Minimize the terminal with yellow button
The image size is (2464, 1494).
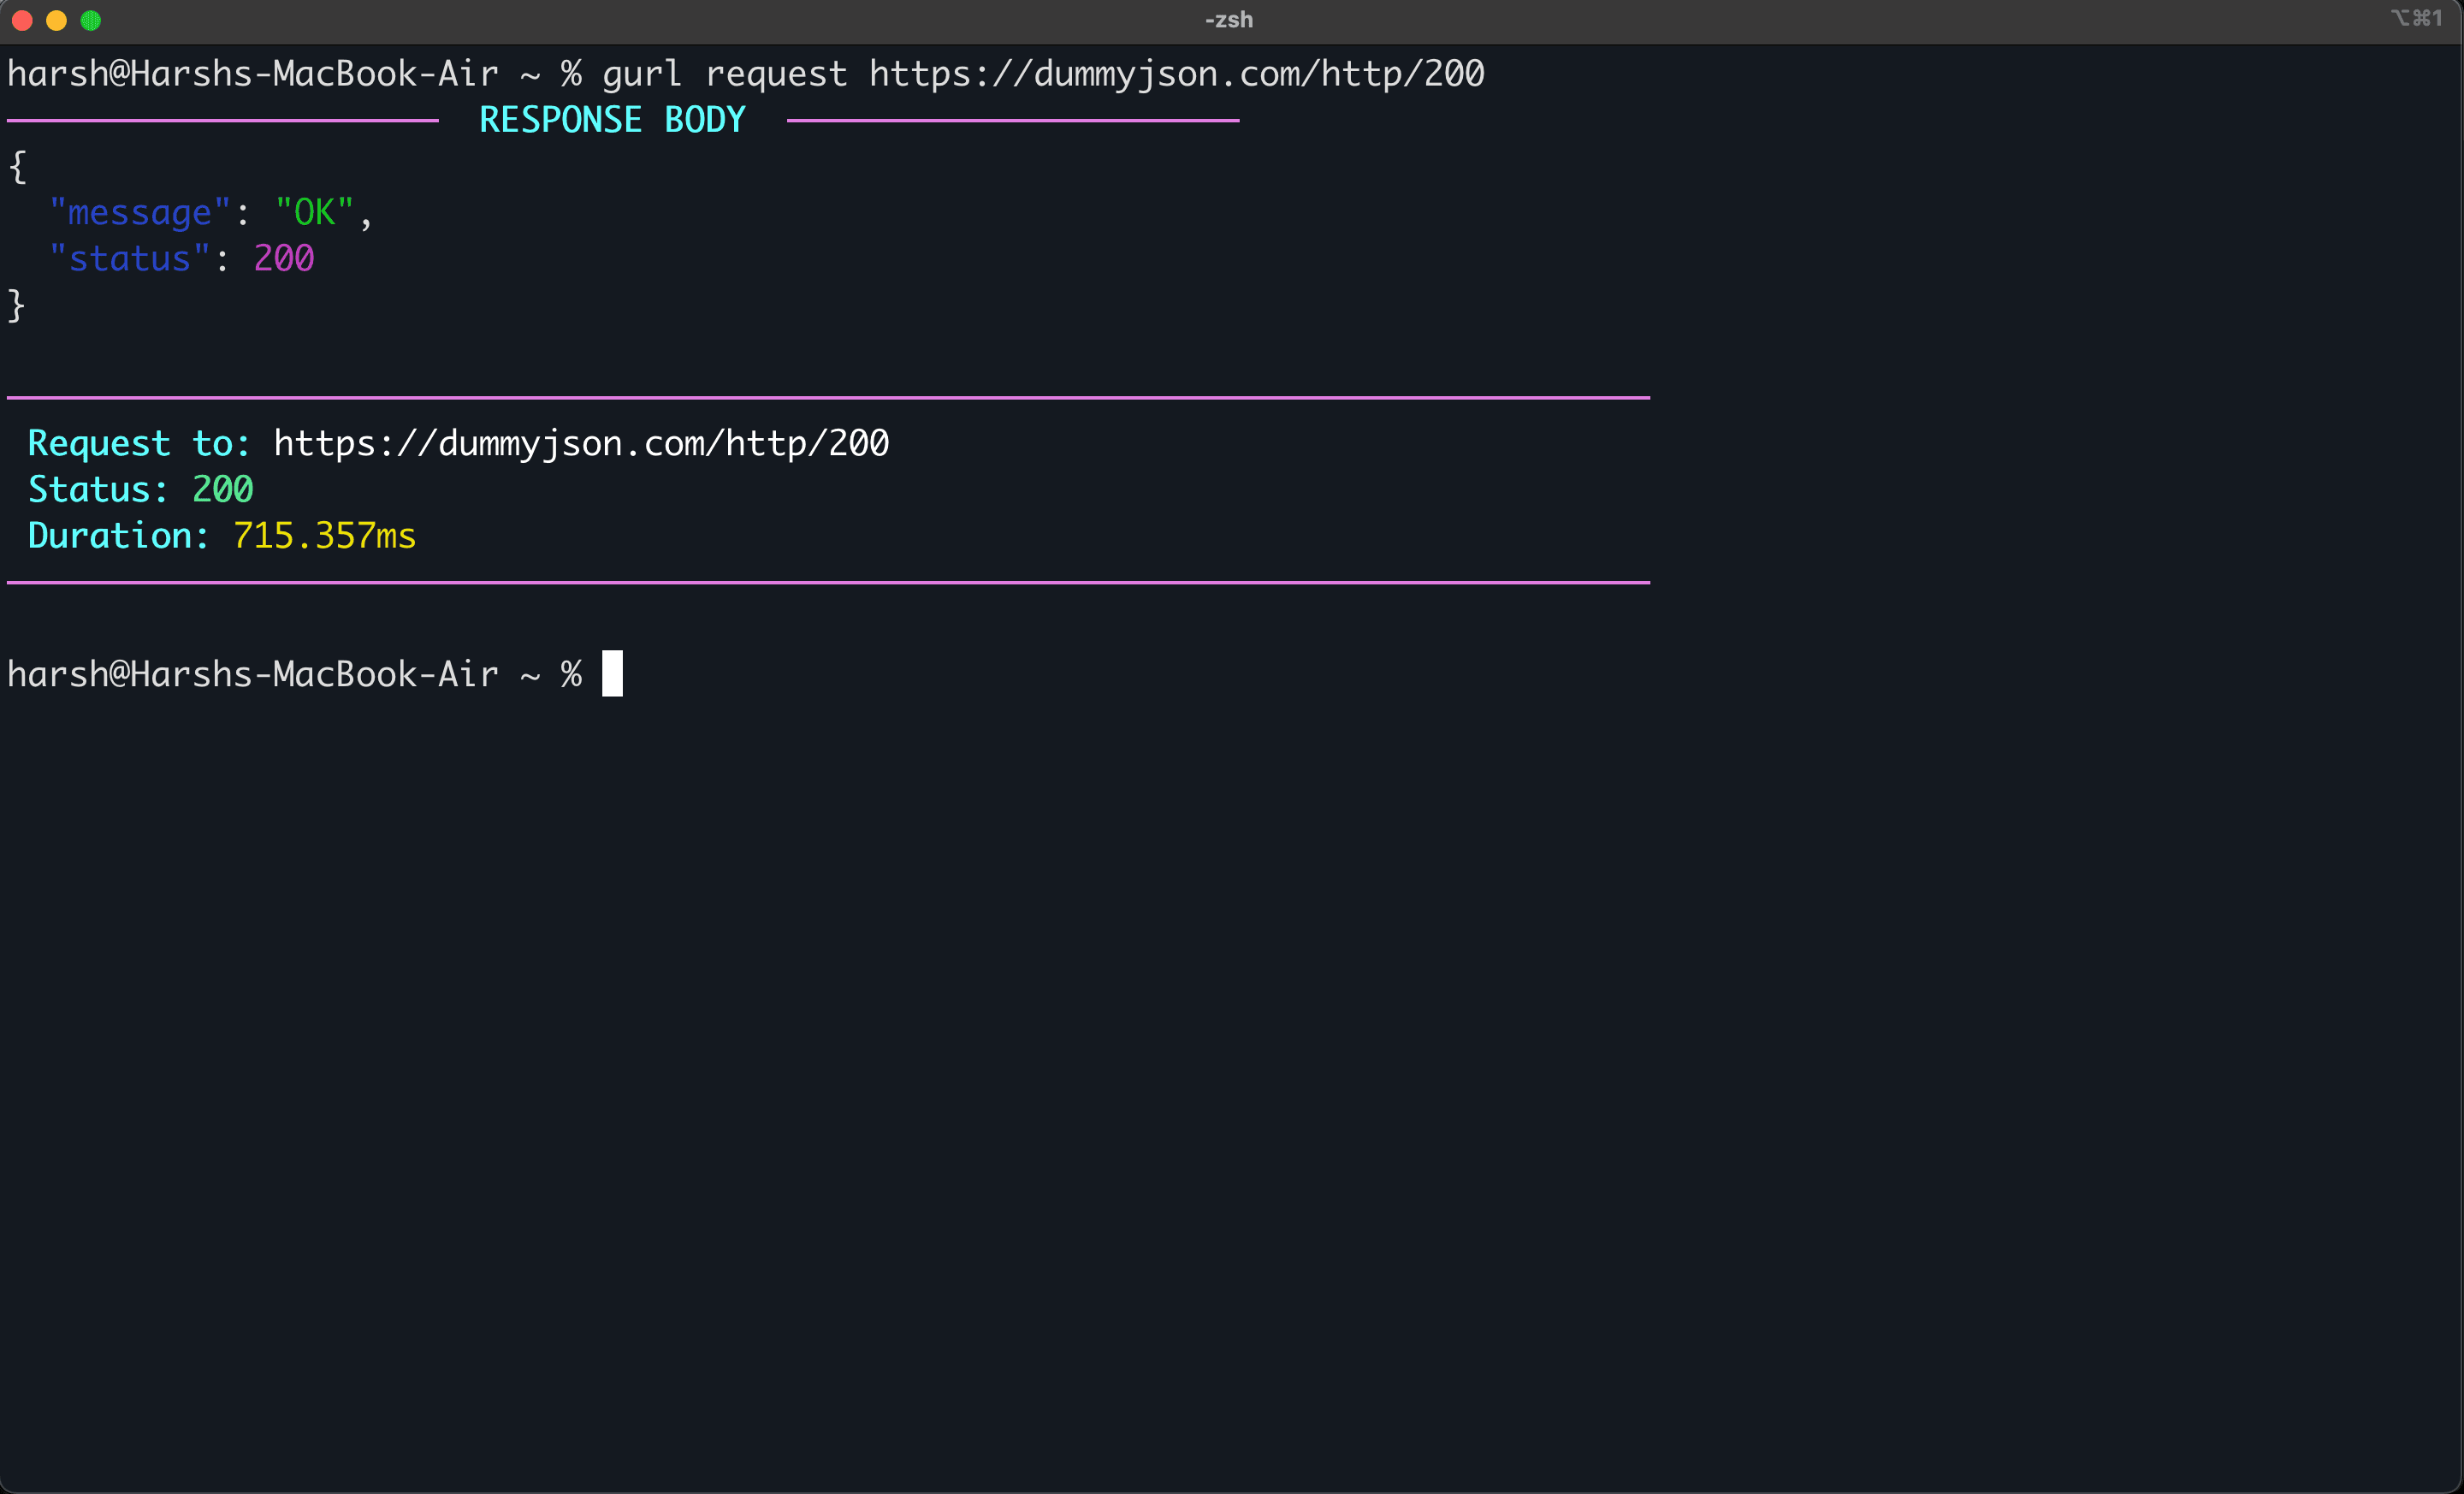(x=56, y=21)
